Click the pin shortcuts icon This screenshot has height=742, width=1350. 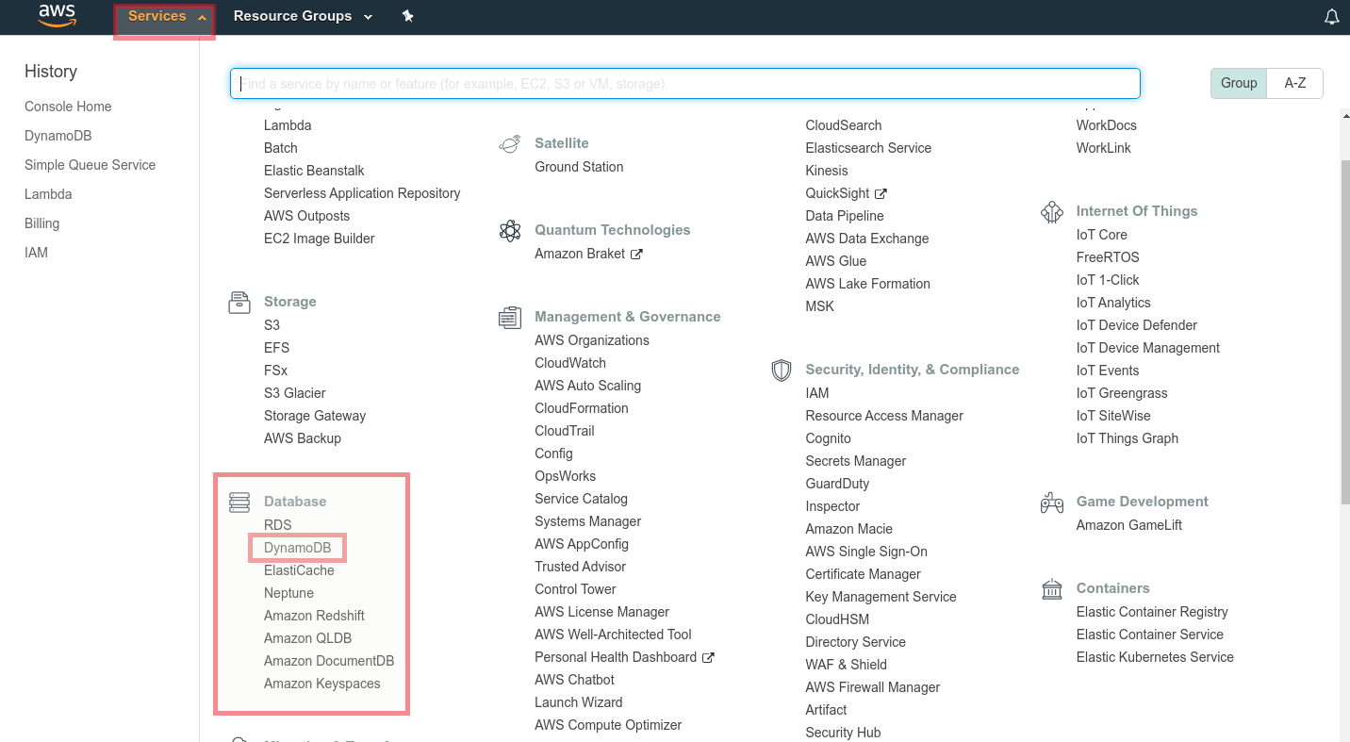point(407,16)
